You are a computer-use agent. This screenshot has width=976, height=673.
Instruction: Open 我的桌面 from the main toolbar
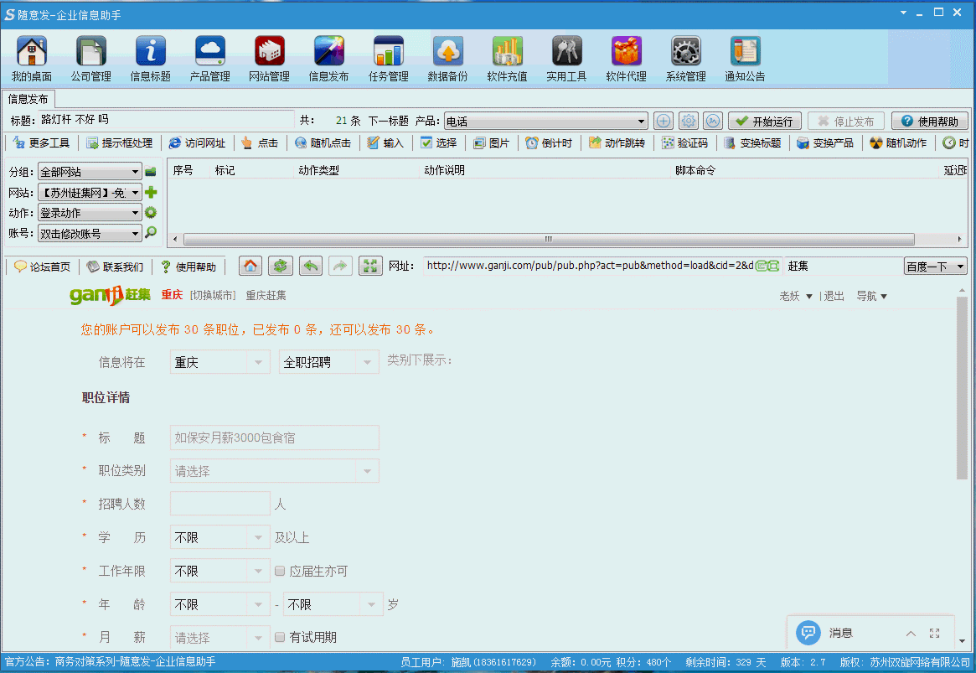[32, 59]
